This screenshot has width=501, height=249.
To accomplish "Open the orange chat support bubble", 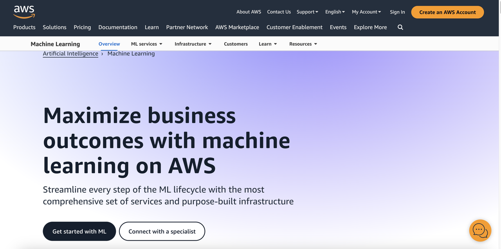I will point(480,230).
